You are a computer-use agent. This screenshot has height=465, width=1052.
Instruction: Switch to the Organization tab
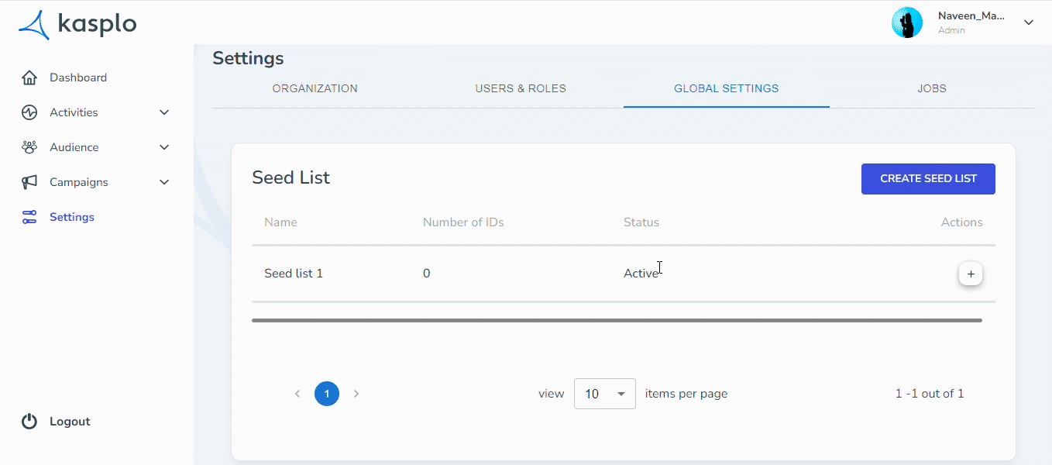click(315, 88)
